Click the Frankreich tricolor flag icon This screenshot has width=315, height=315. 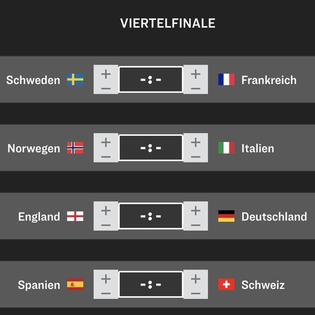(226, 80)
